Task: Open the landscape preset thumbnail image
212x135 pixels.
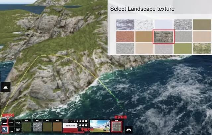Action: 100,126
